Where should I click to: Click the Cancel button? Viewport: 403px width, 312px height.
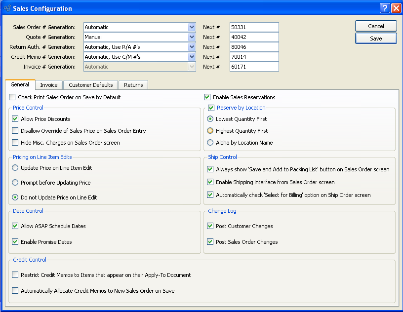pos(376,26)
